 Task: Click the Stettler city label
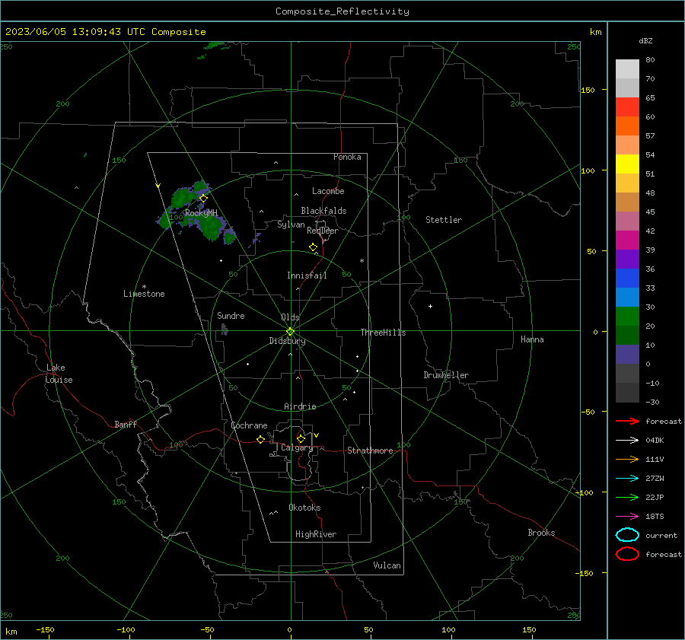[x=444, y=220]
